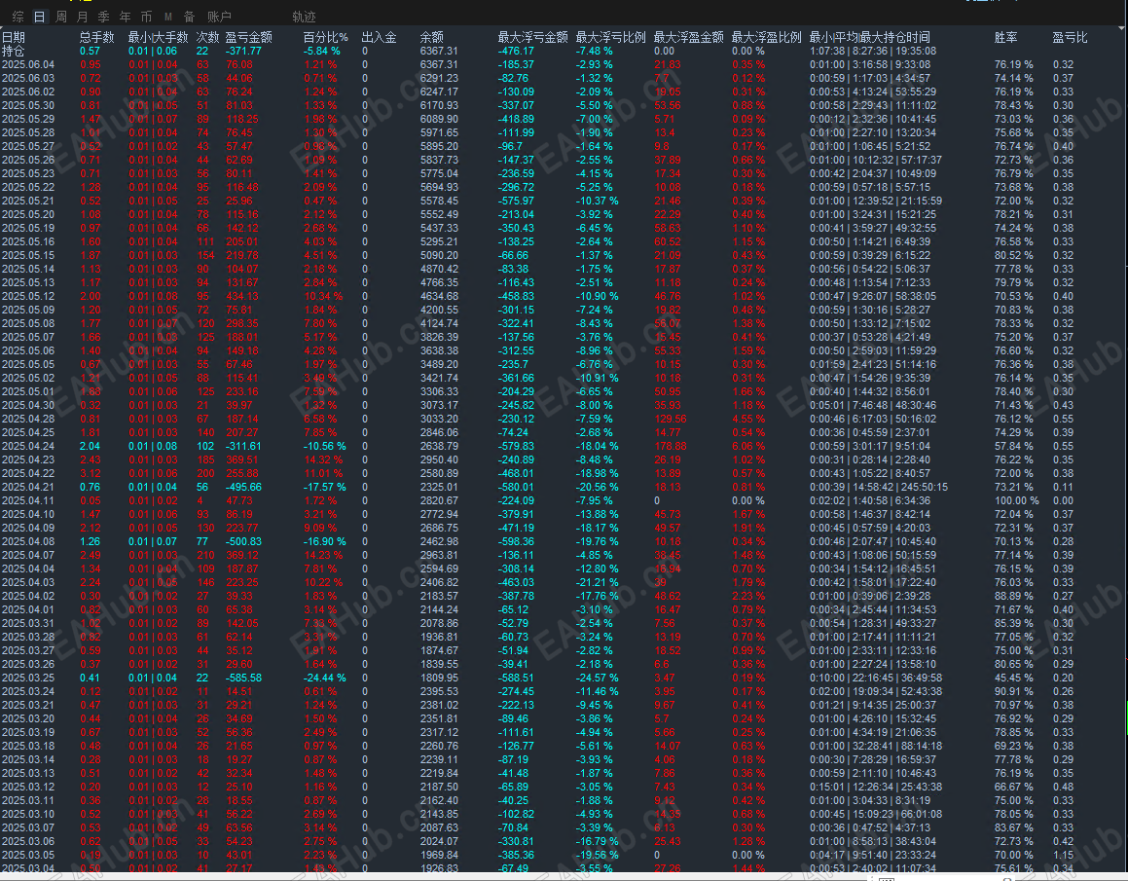Click the 1:07:38 | 8:27:36 | 19:35:08 holding time cell
Screen dimensions: 1128x881
[x=873, y=51]
